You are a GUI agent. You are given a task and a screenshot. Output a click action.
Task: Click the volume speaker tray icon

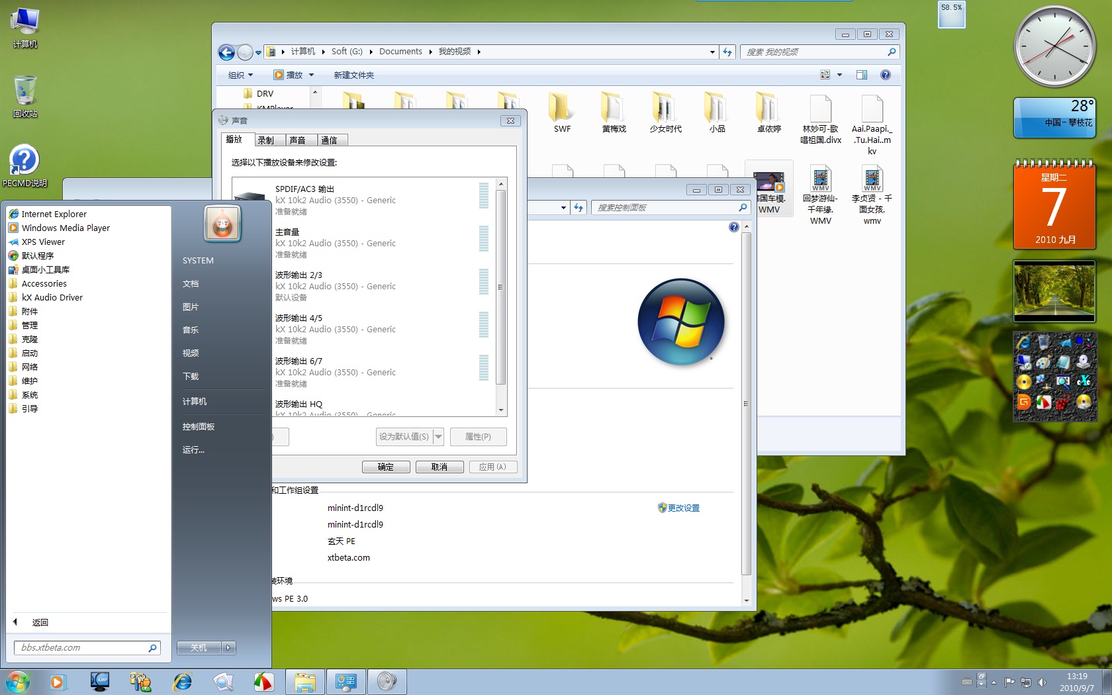click(x=1042, y=682)
